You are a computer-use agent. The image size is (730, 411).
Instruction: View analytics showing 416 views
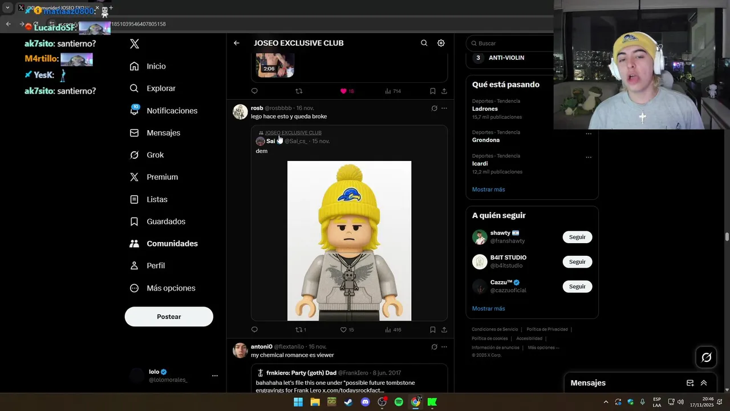click(393, 329)
